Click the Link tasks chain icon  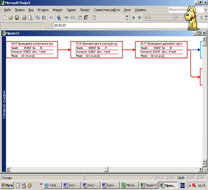click(x=66, y=18)
